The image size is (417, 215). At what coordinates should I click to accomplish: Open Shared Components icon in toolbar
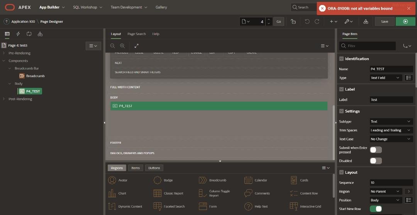[366, 22]
